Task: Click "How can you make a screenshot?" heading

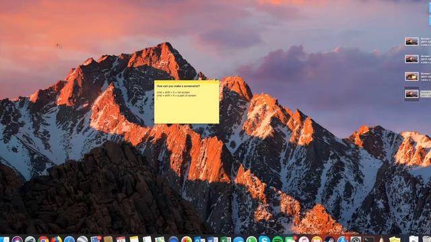Action: point(178,86)
